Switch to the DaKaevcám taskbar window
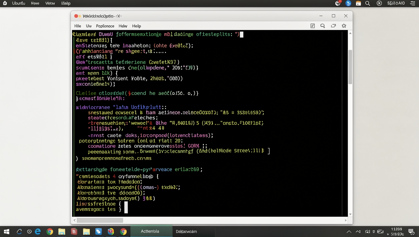The height and width of the screenshot is (237, 419). [194, 231]
